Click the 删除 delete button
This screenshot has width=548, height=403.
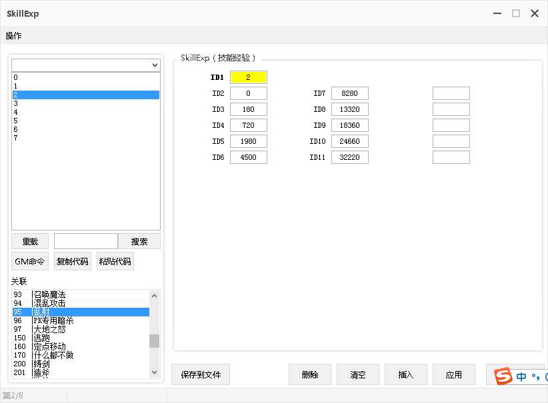point(310,374)
